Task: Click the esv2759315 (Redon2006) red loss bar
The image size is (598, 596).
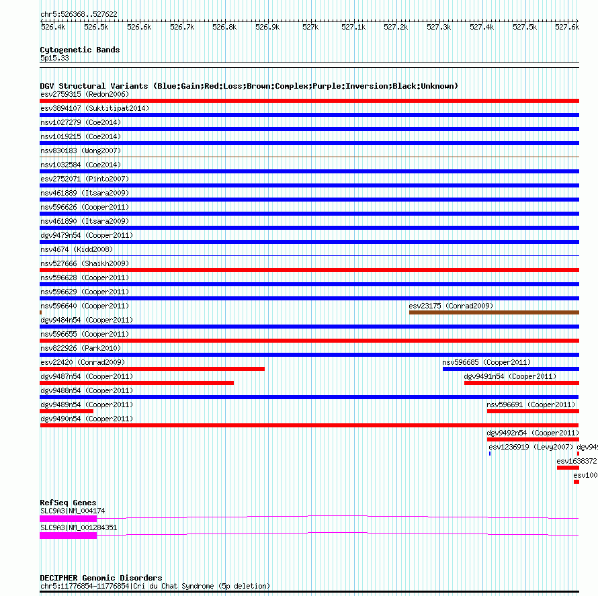Action: point(309,101)
